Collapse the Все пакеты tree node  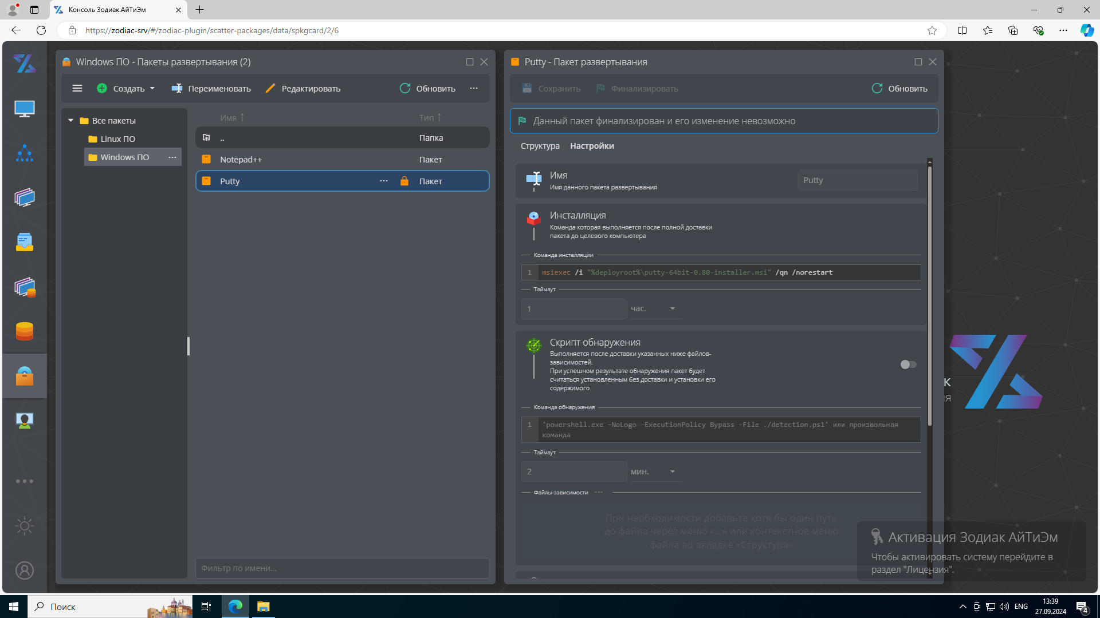click(x=71, y=121)
